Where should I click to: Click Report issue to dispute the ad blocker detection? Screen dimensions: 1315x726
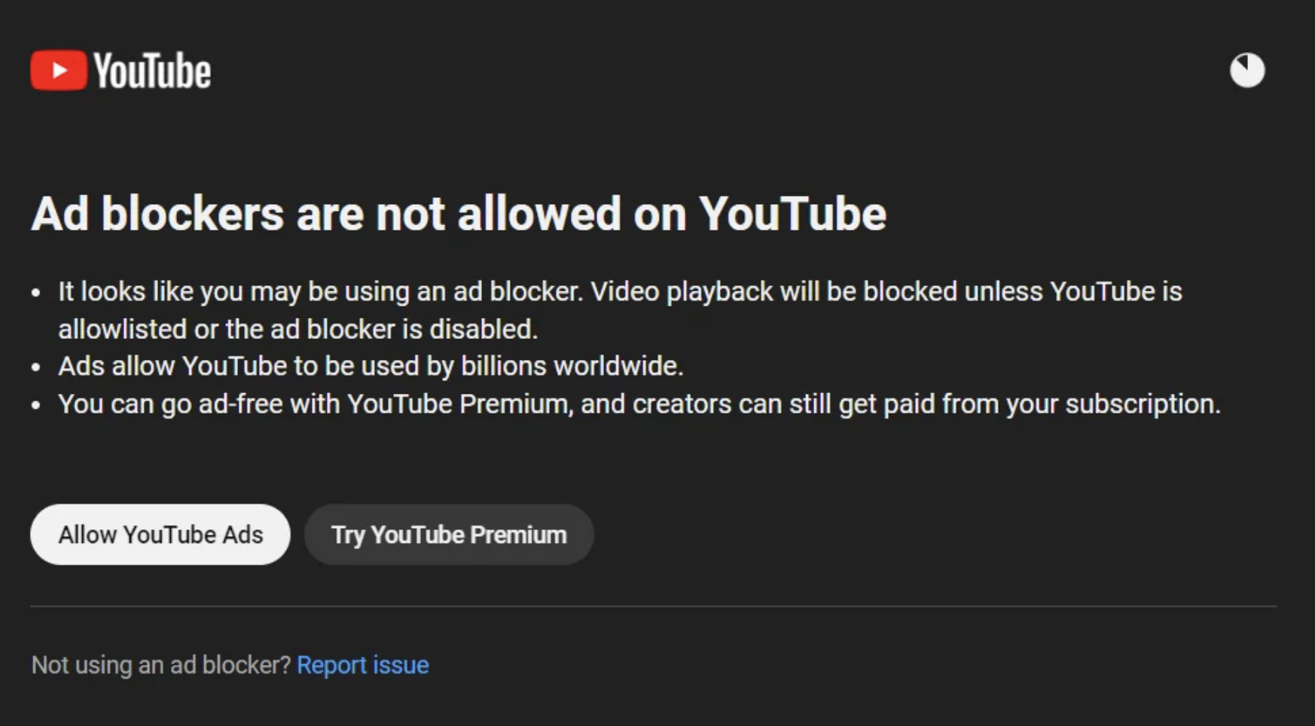point(363,665)
